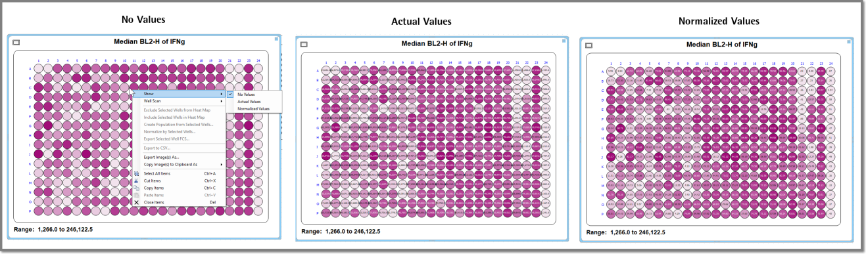Click window icon in Normalized Values panel
The width and height of the screenshot is (866, 254).
[x=589, y=45]
